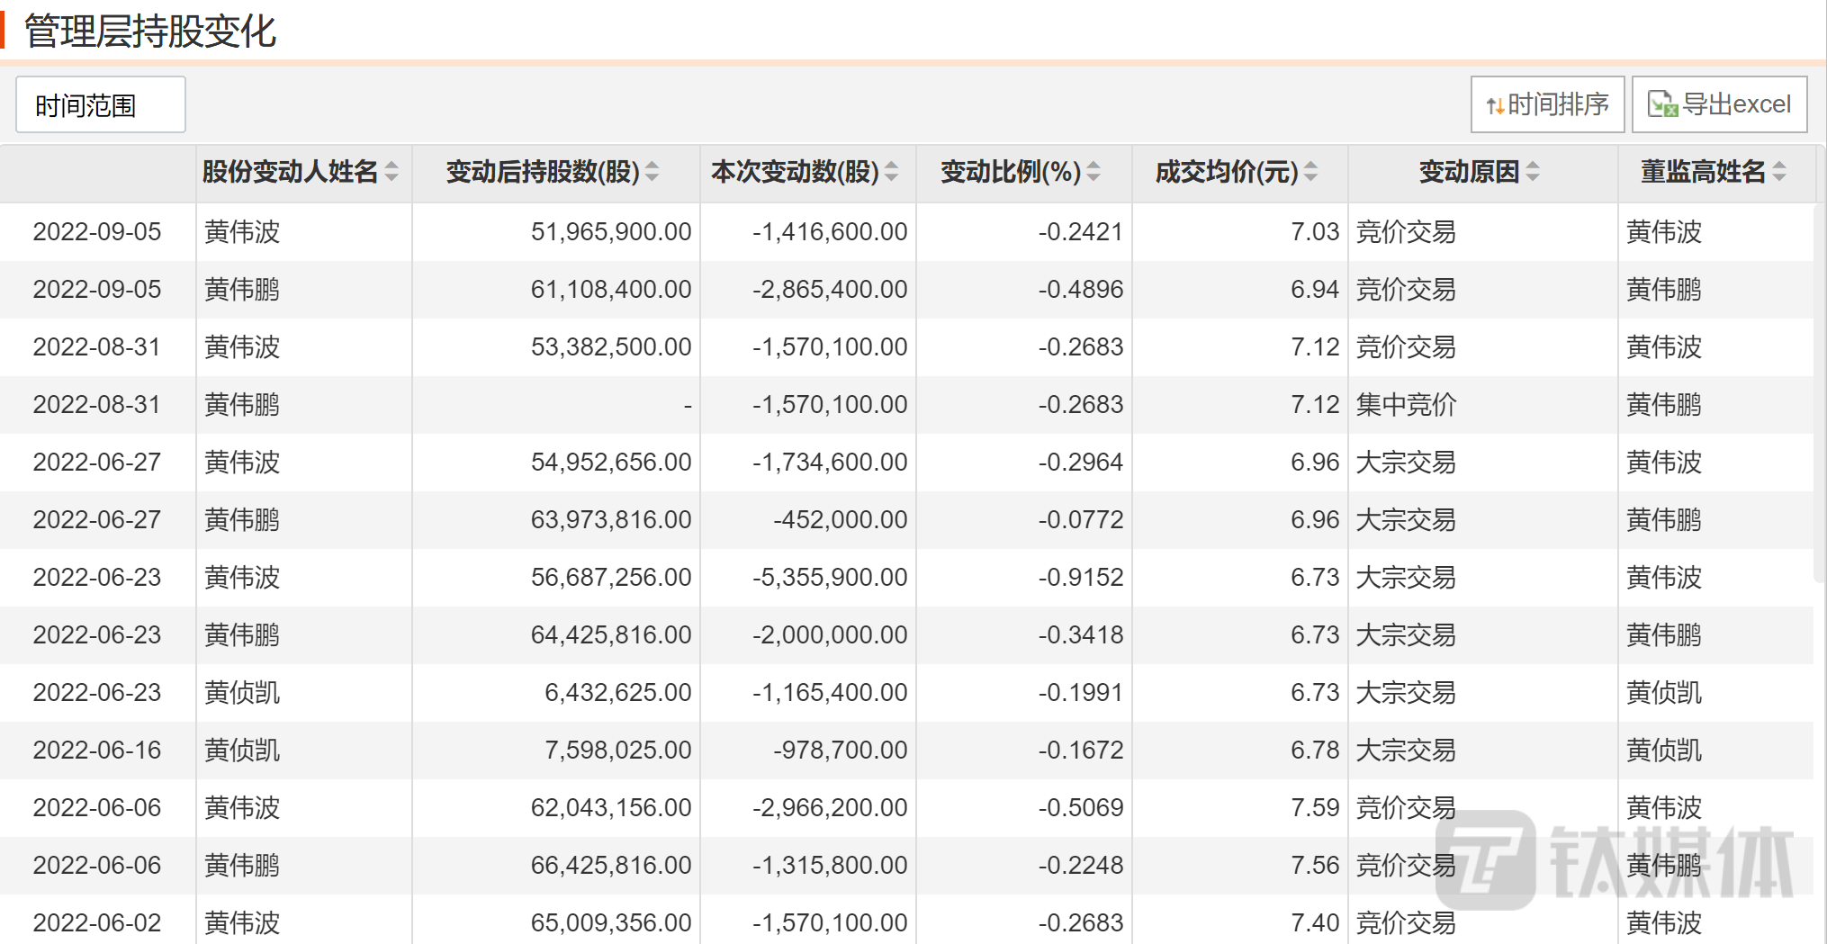Click descending sort arrow on 董监高姓名 header
The image size is (1827, 944).
(x=1779, y=179)
